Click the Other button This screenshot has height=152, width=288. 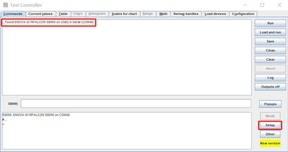point(270,134)
